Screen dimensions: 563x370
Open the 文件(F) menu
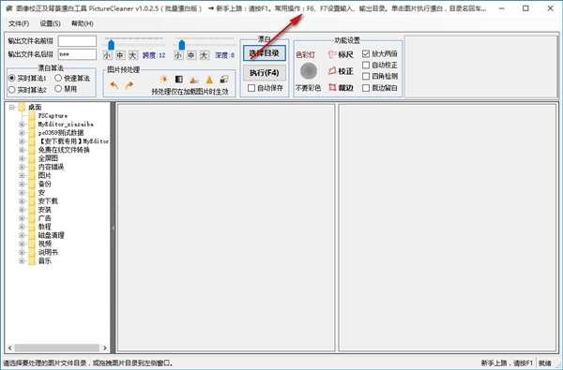pyautogui.click(x=19, y=23)
